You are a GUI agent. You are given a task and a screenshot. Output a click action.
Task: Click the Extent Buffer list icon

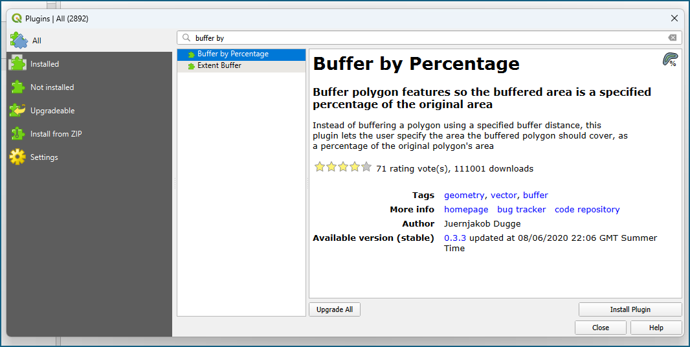191,66
